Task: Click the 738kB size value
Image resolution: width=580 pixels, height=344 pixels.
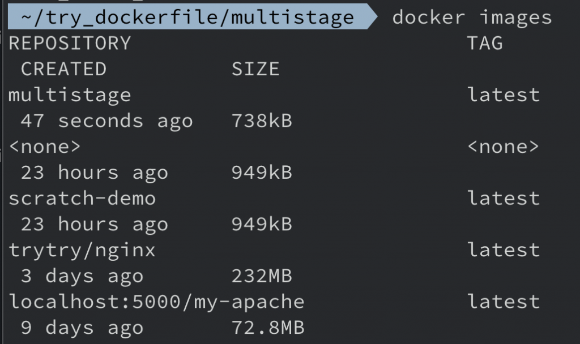Action: point(262,121)
